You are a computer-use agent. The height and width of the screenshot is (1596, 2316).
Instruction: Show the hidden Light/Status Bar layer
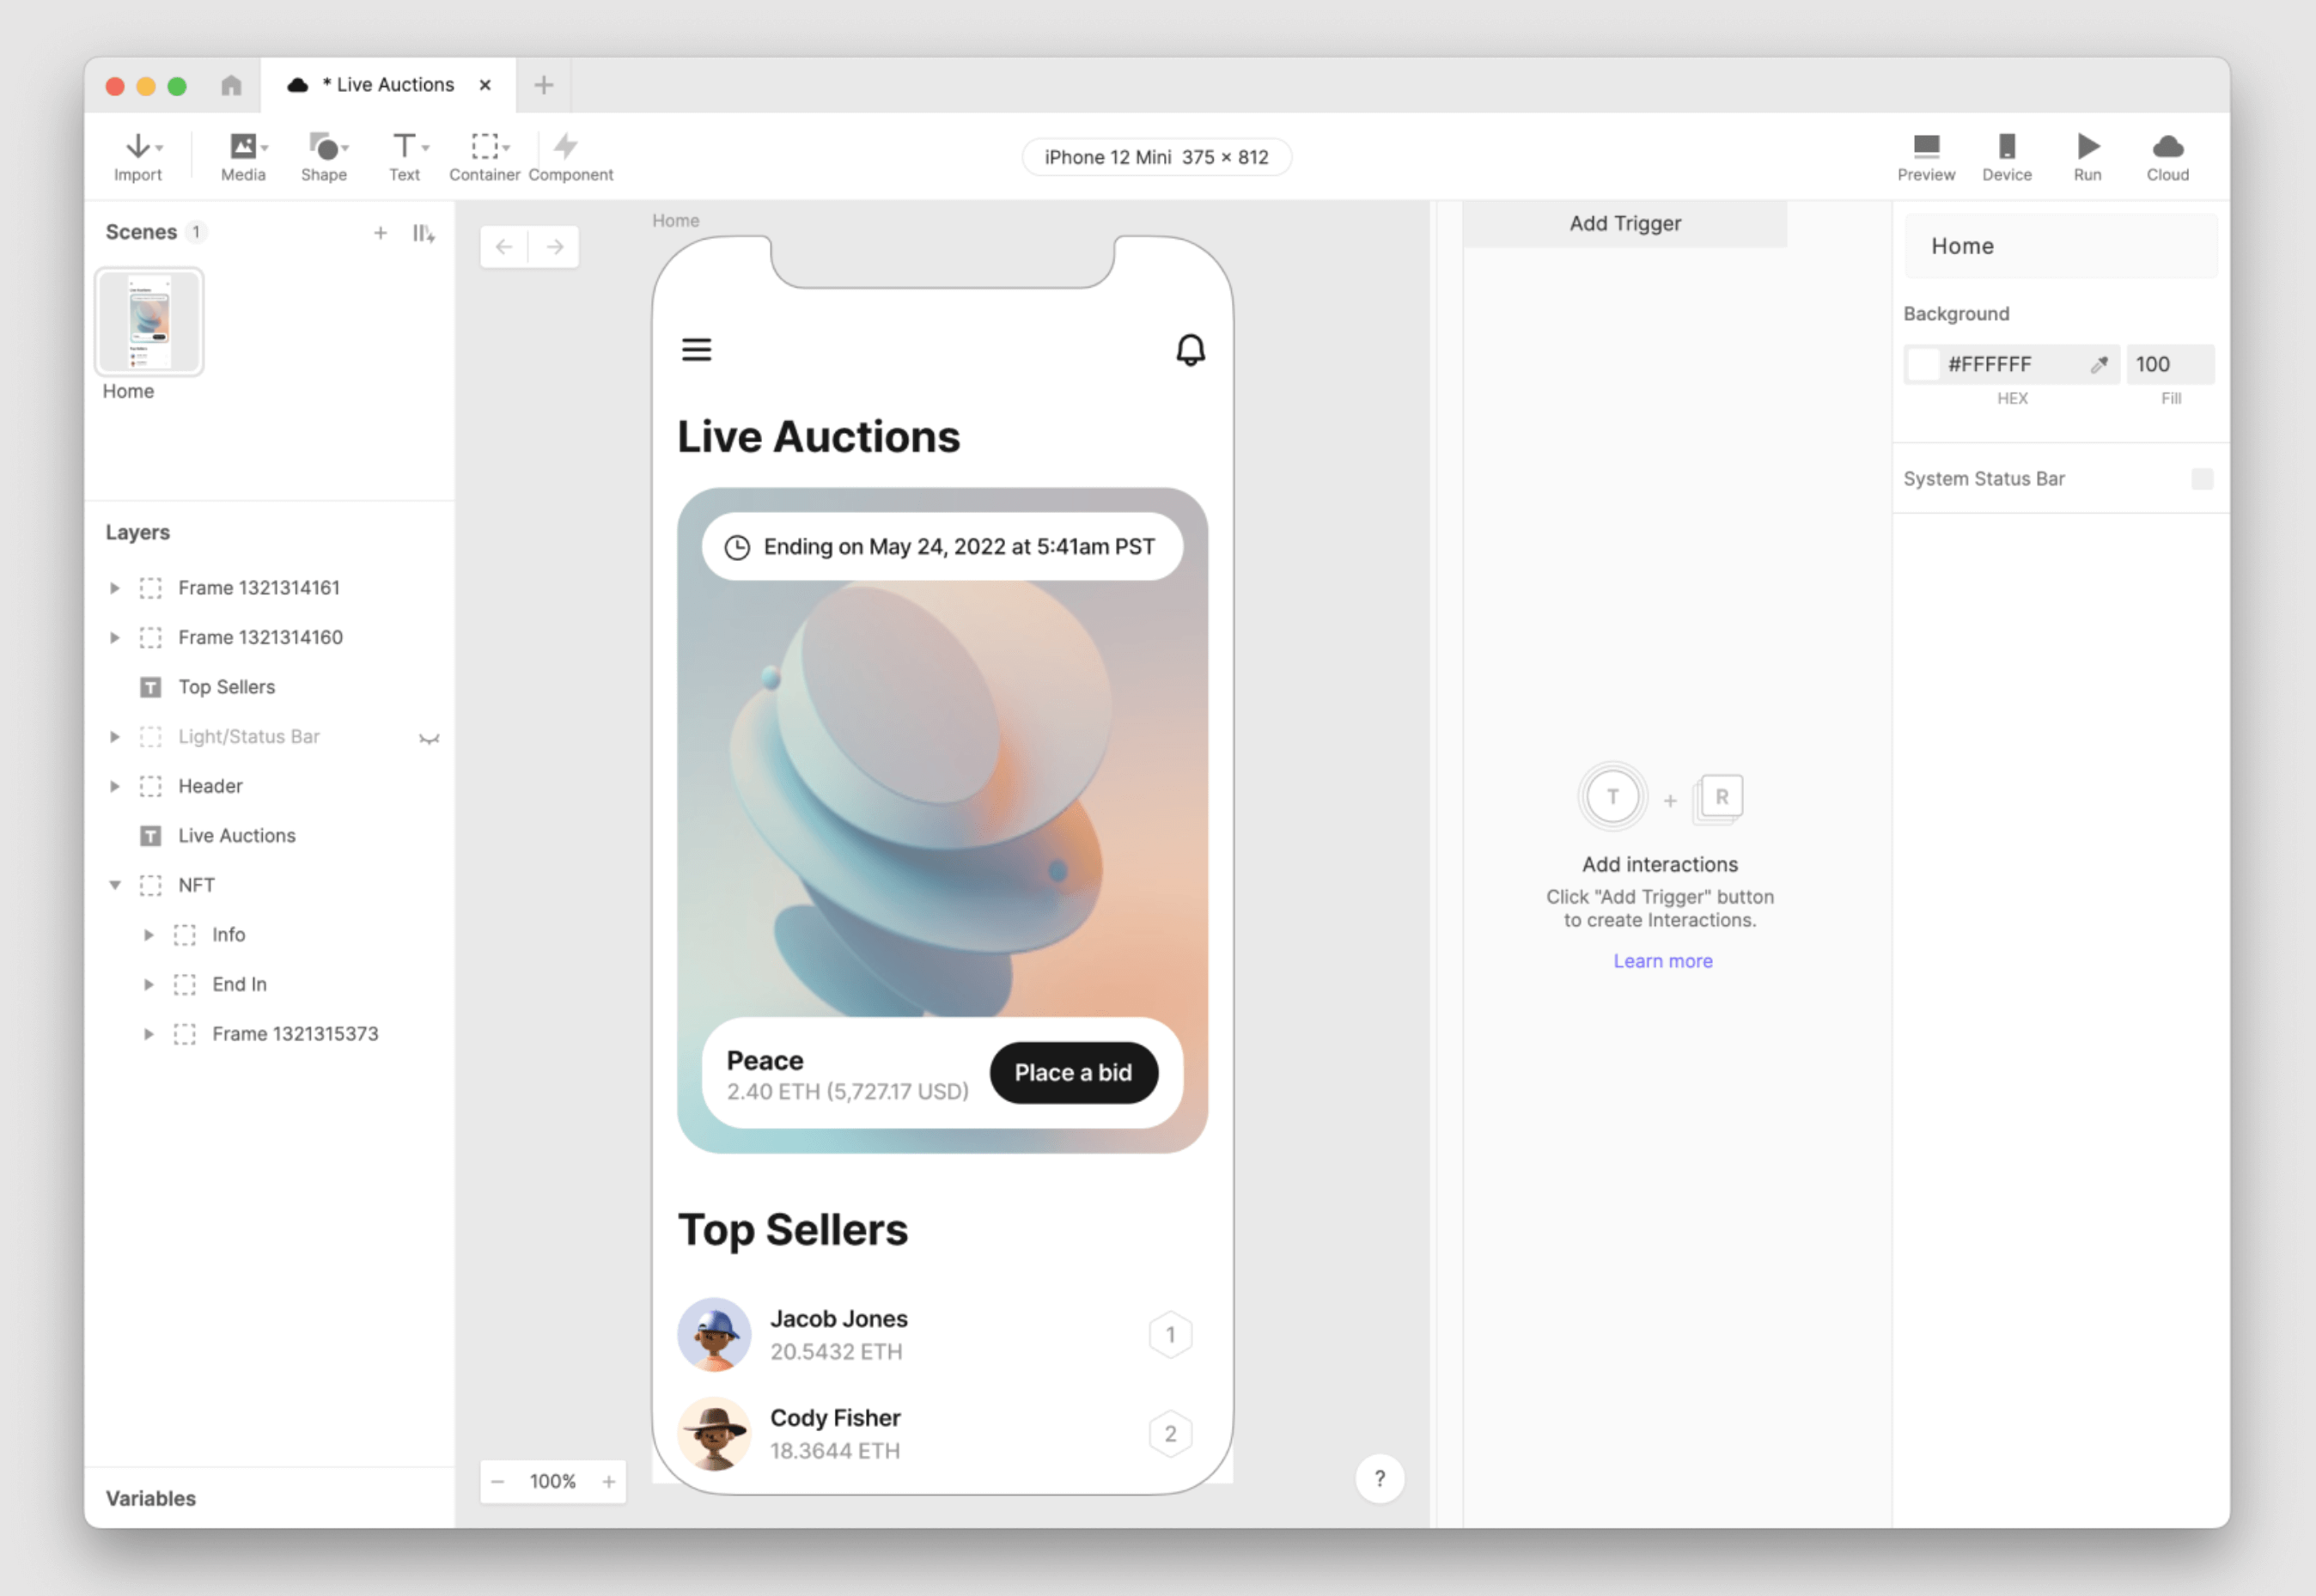(x=429, y=738)
